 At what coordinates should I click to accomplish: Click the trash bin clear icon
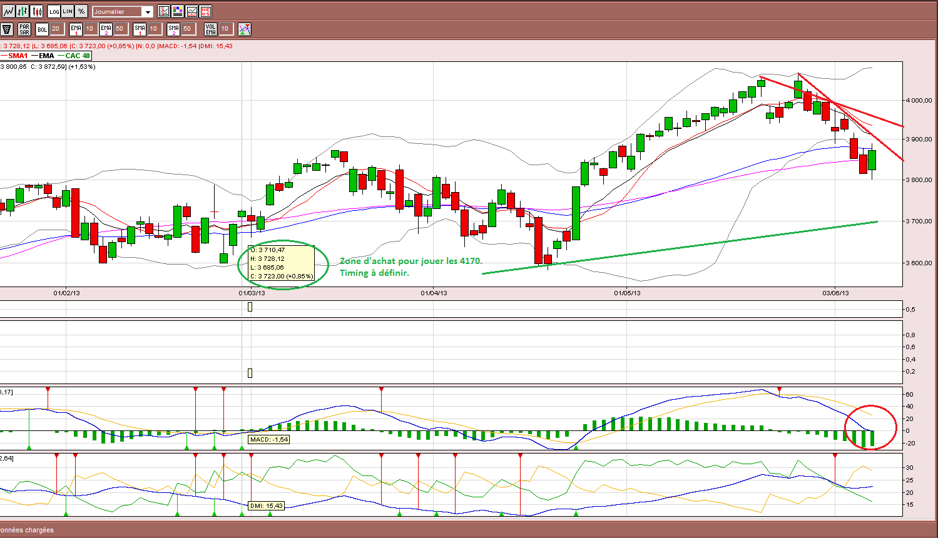(x=7, y=29)
